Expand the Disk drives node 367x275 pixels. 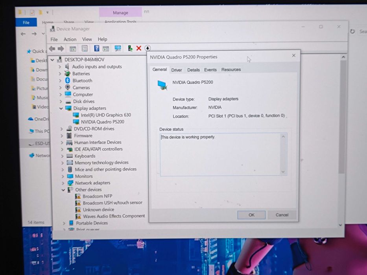coord(61,101)
